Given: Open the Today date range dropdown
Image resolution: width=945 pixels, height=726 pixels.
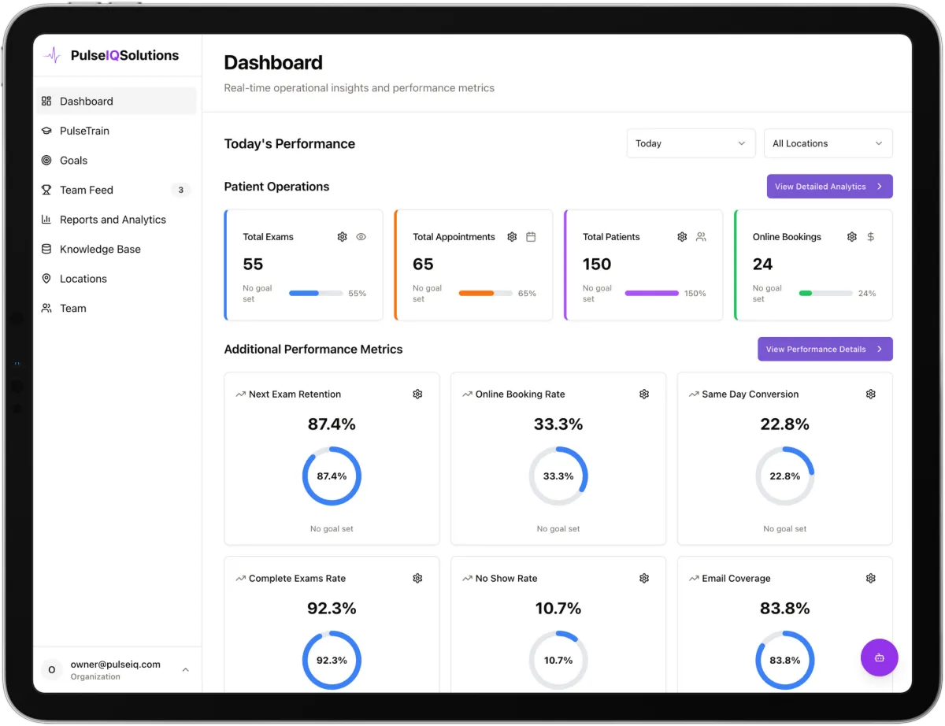Looking at the screenshot, I should pos(691,143).
